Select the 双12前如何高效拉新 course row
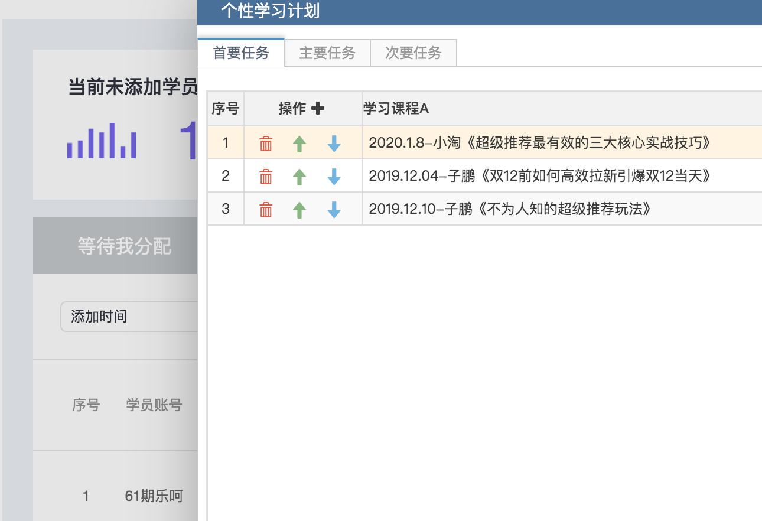Image resolution: width=762 pixels, height=521 pixels. pos(539,176)
